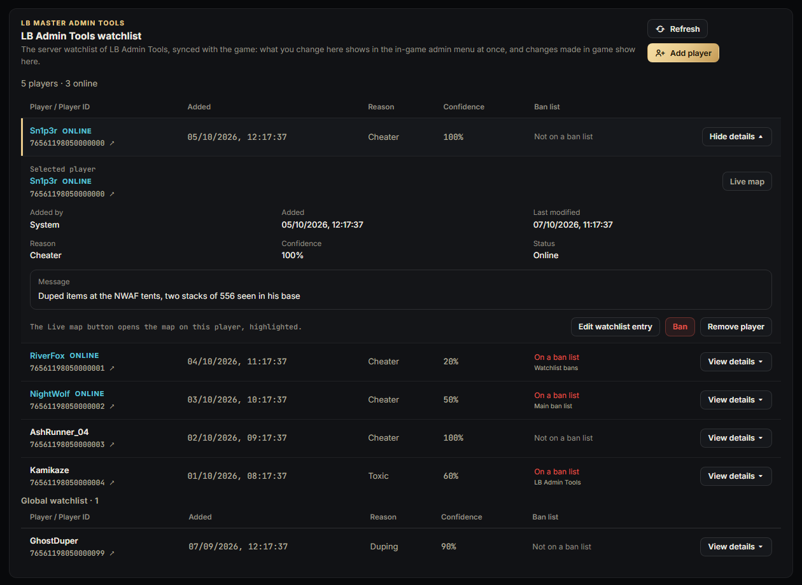Click Kamikaze's Toxic reason cell
Viewport: 802px width, 585px height.
click(x=379, y=476)
